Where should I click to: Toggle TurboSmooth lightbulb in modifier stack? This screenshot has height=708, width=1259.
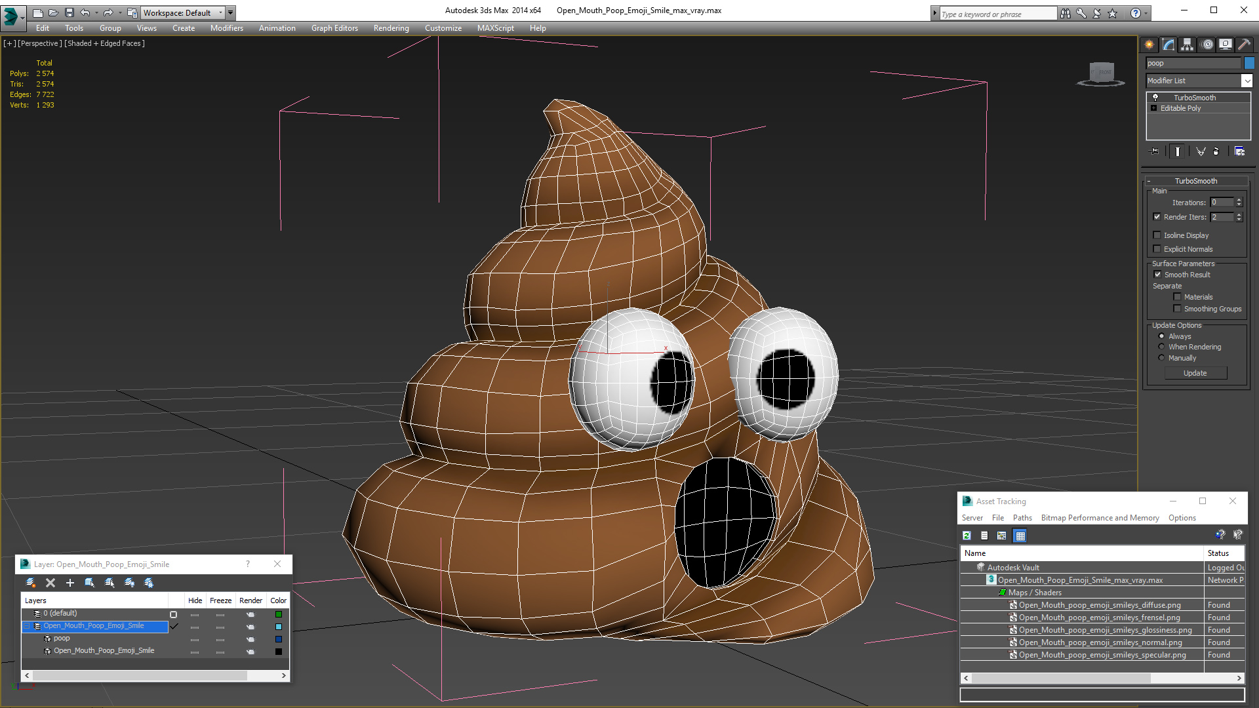coord(1155,97)
